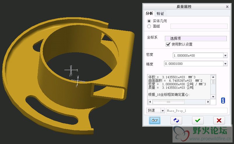234x144 pixels.
Task: Click the 坐标系 选择项 collector field
Action: [196, 39]
